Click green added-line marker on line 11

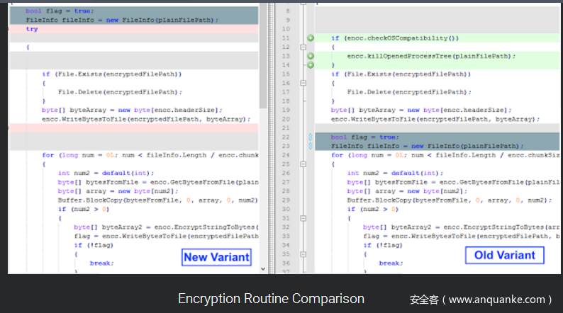(x=311, y=38)
